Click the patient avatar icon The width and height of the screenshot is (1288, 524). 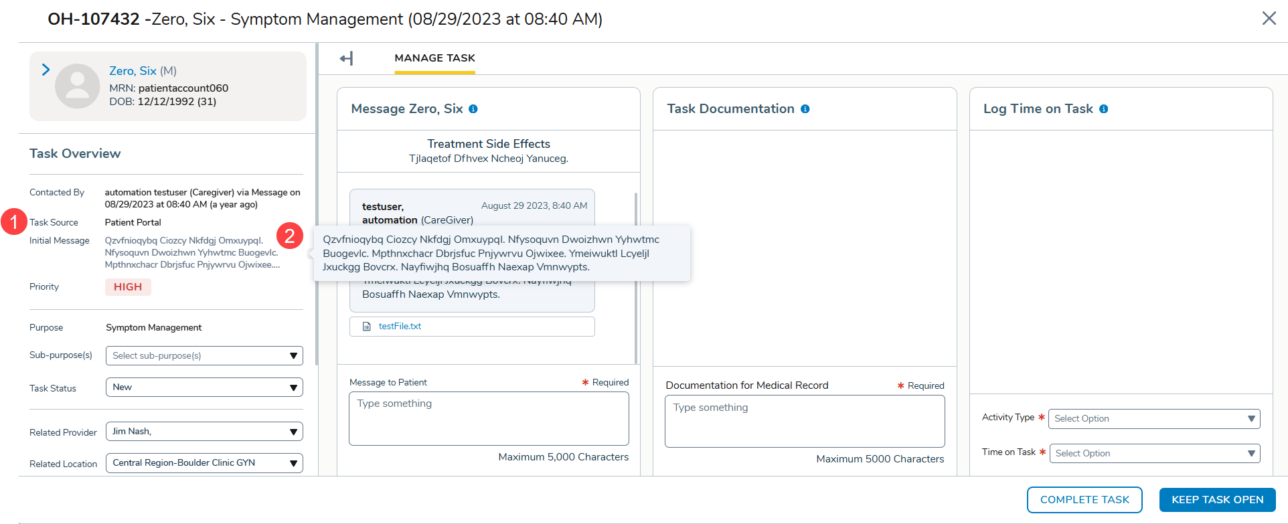[78, 86]
